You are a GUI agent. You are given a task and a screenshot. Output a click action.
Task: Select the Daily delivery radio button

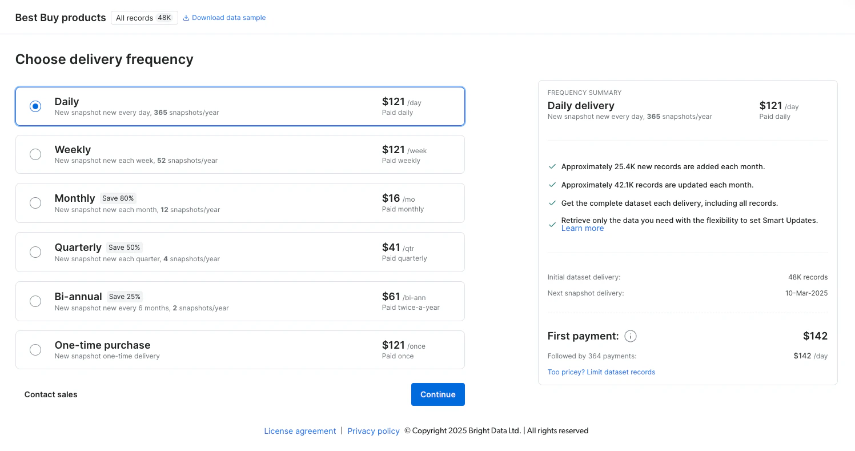pos(35,106)
